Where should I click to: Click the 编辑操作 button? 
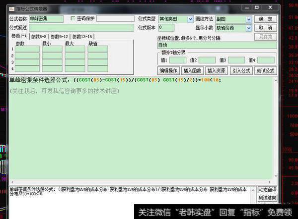[168, 71]
